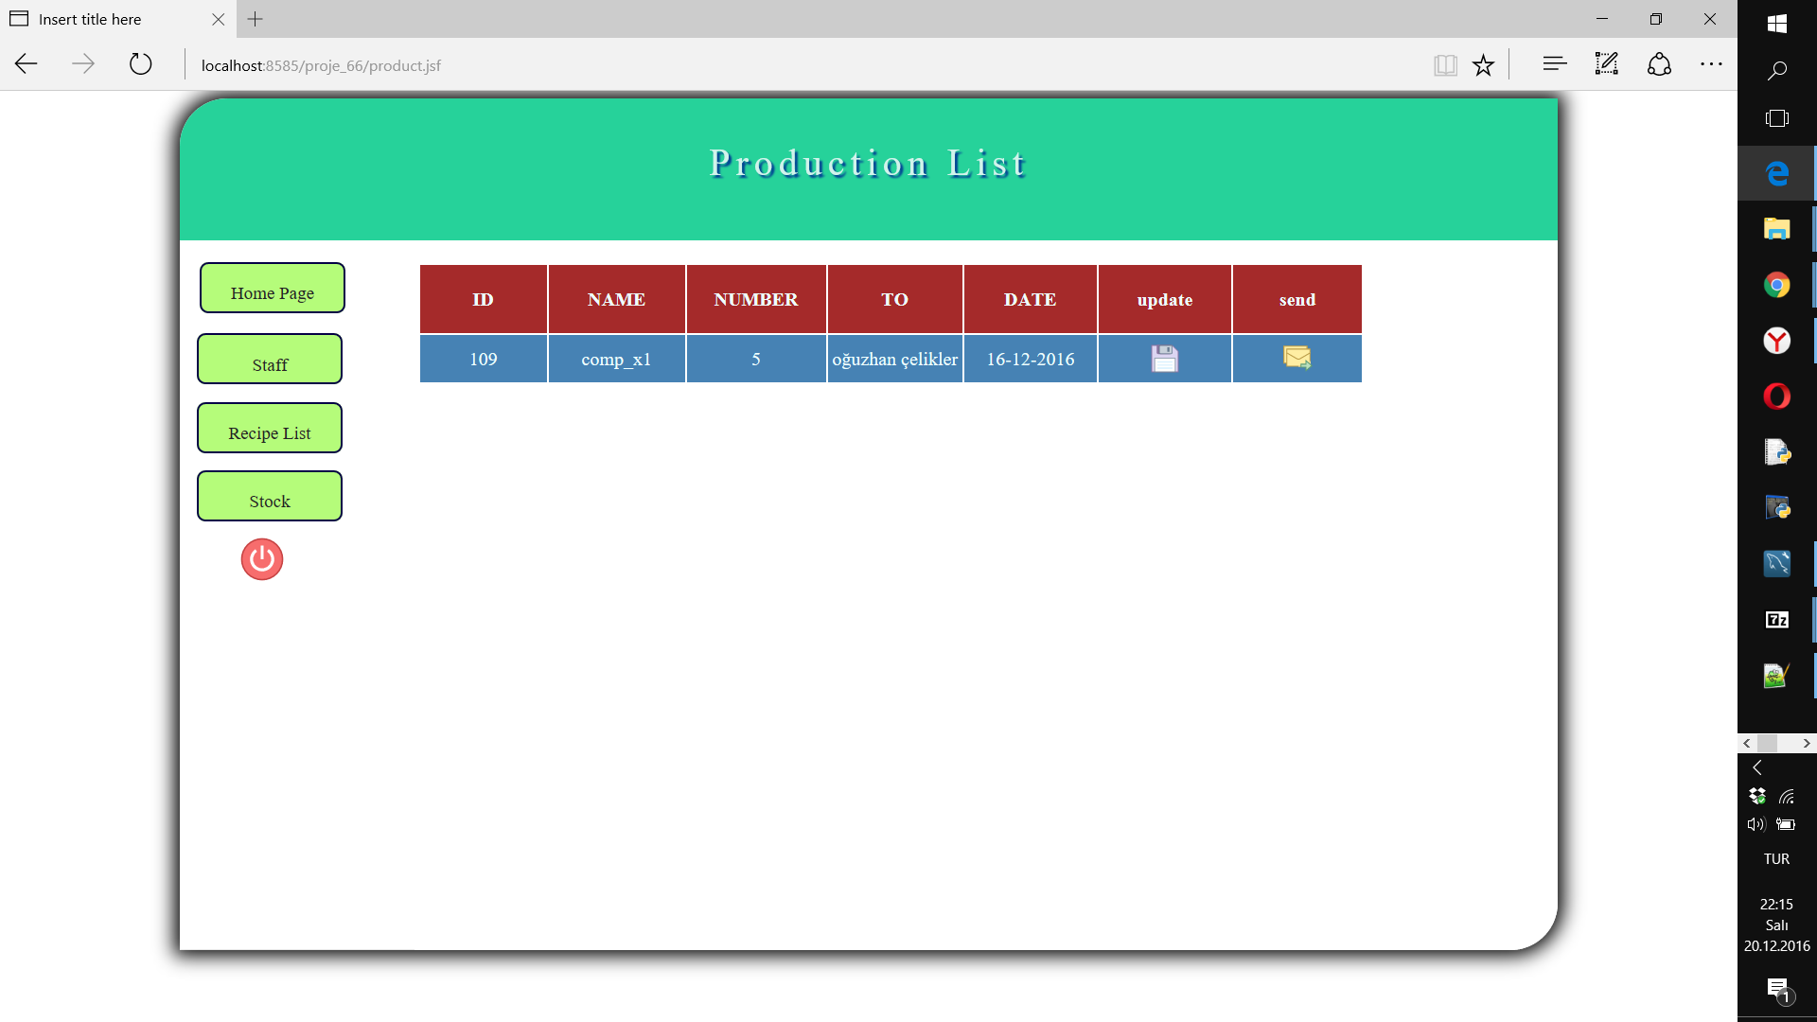
Task: Open Windows search from the taskbar
Action: click(1777, 70)
